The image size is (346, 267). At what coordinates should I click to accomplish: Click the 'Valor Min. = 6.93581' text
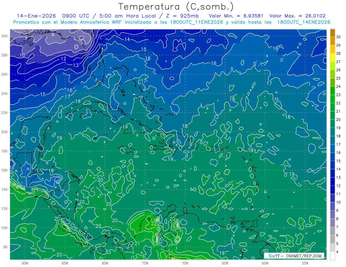pos(236,16)
